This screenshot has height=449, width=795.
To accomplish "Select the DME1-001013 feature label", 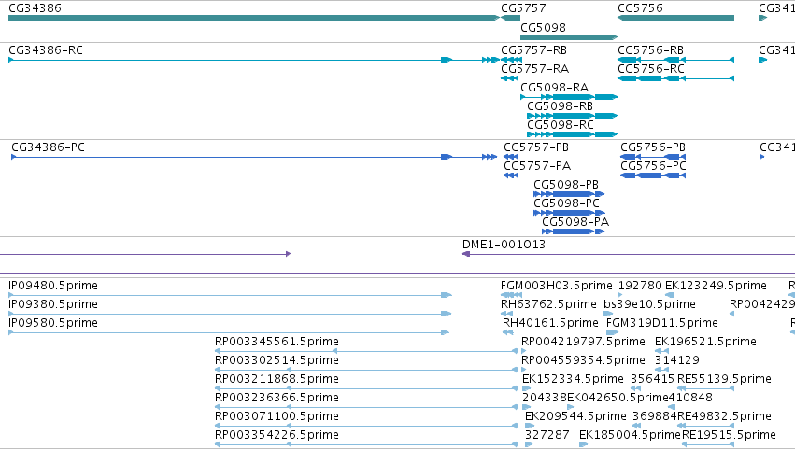I will [x=504, y=245].
